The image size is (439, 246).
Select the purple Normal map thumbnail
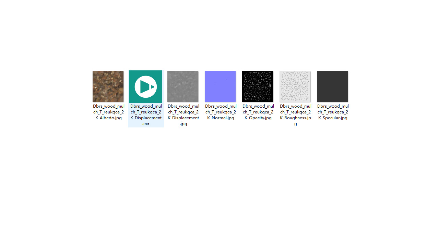(x=220, y=86)
